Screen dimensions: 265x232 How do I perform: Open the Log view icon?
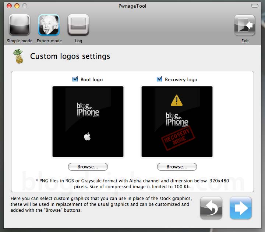point(78,25)
